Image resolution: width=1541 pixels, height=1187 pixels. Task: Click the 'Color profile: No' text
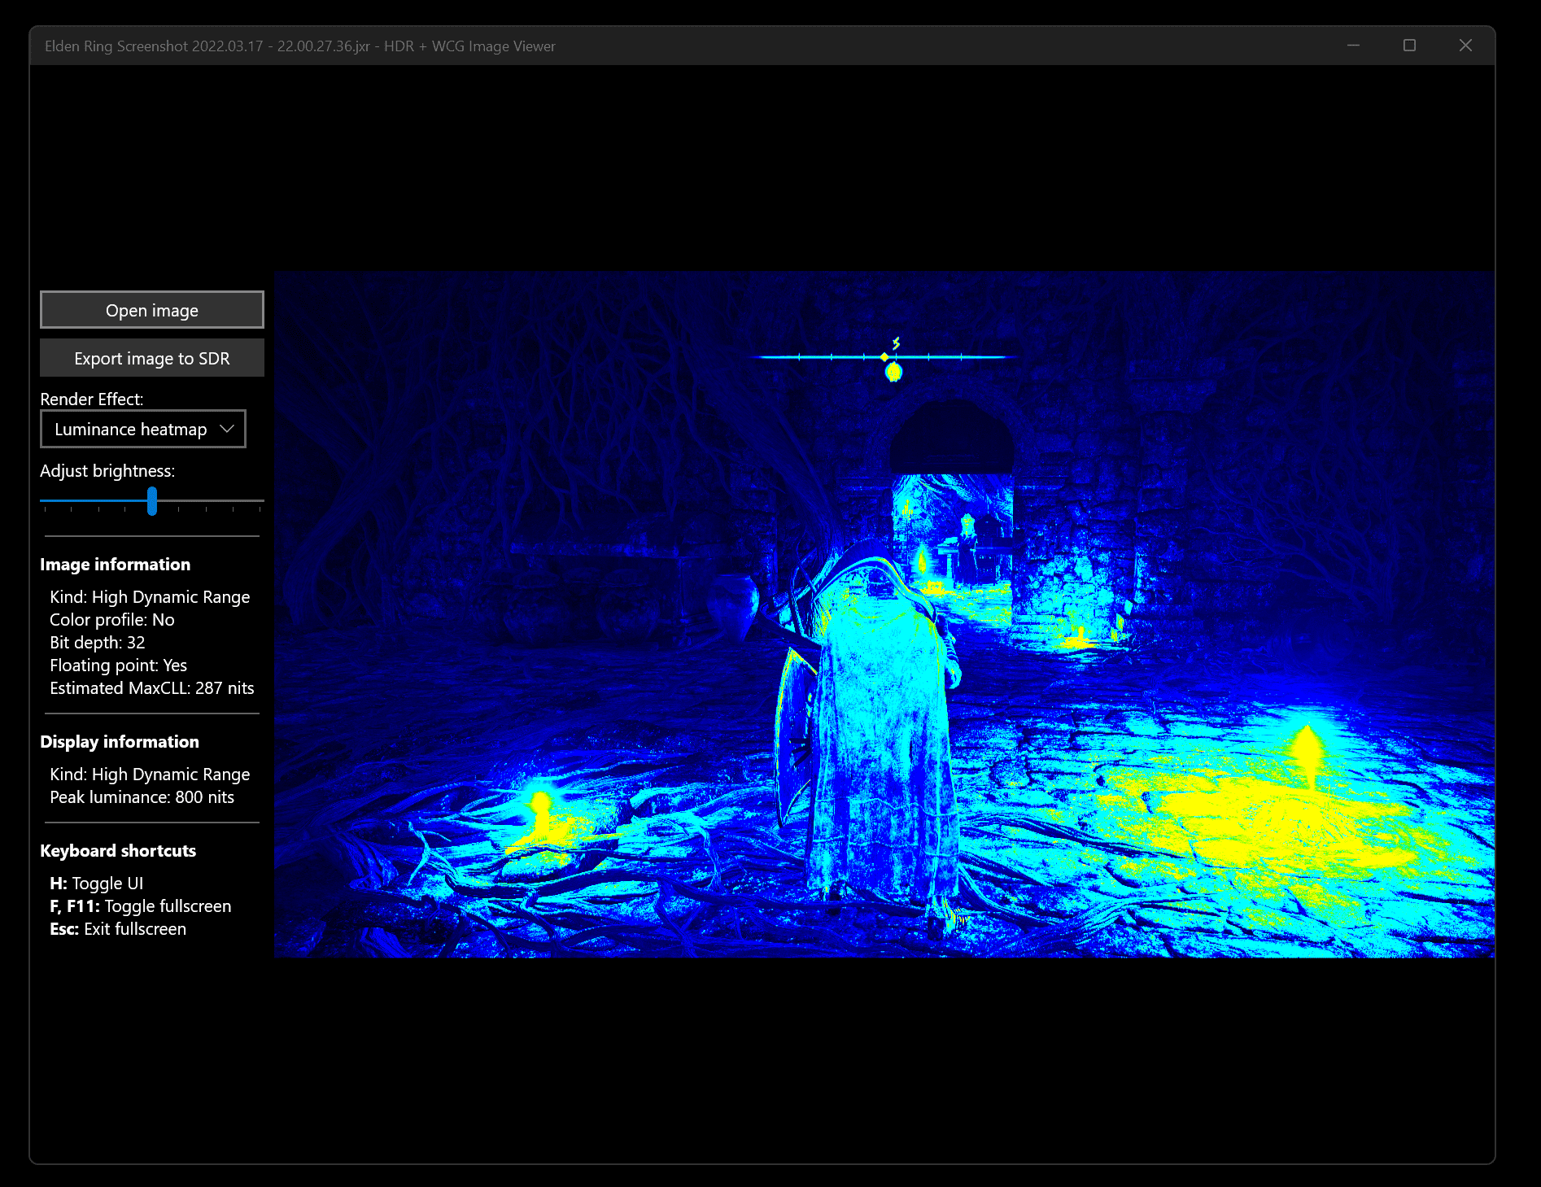pyautogui.click(x=112, y=620)
